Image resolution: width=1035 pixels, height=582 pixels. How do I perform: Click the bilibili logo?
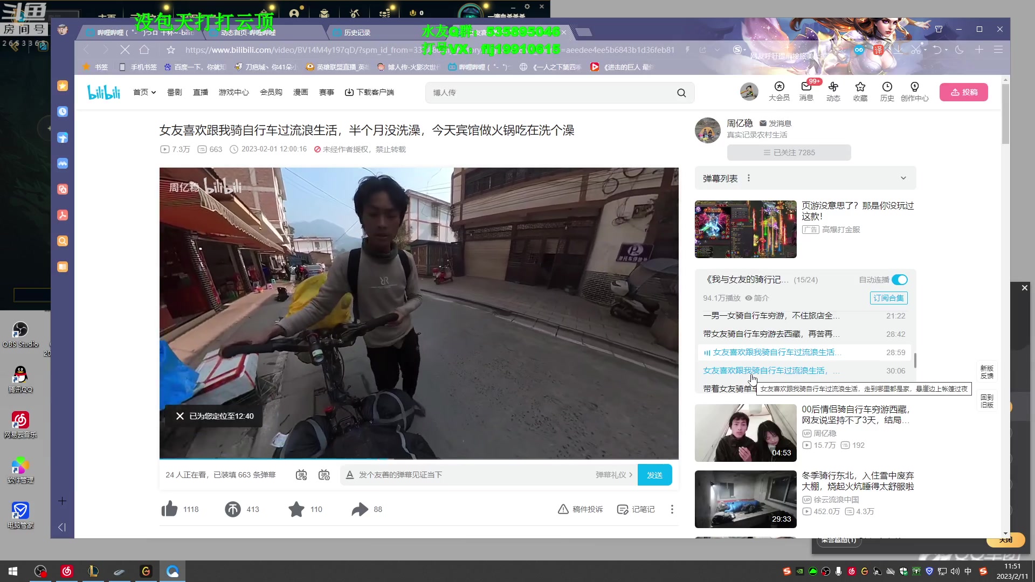coord(103,93)
